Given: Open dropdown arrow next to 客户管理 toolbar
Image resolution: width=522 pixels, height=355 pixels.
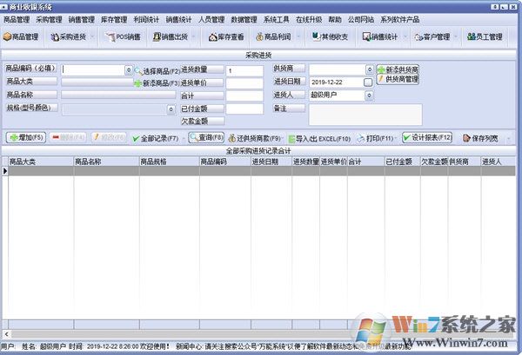Looking at the screenshot, I should tap(456, 36).
